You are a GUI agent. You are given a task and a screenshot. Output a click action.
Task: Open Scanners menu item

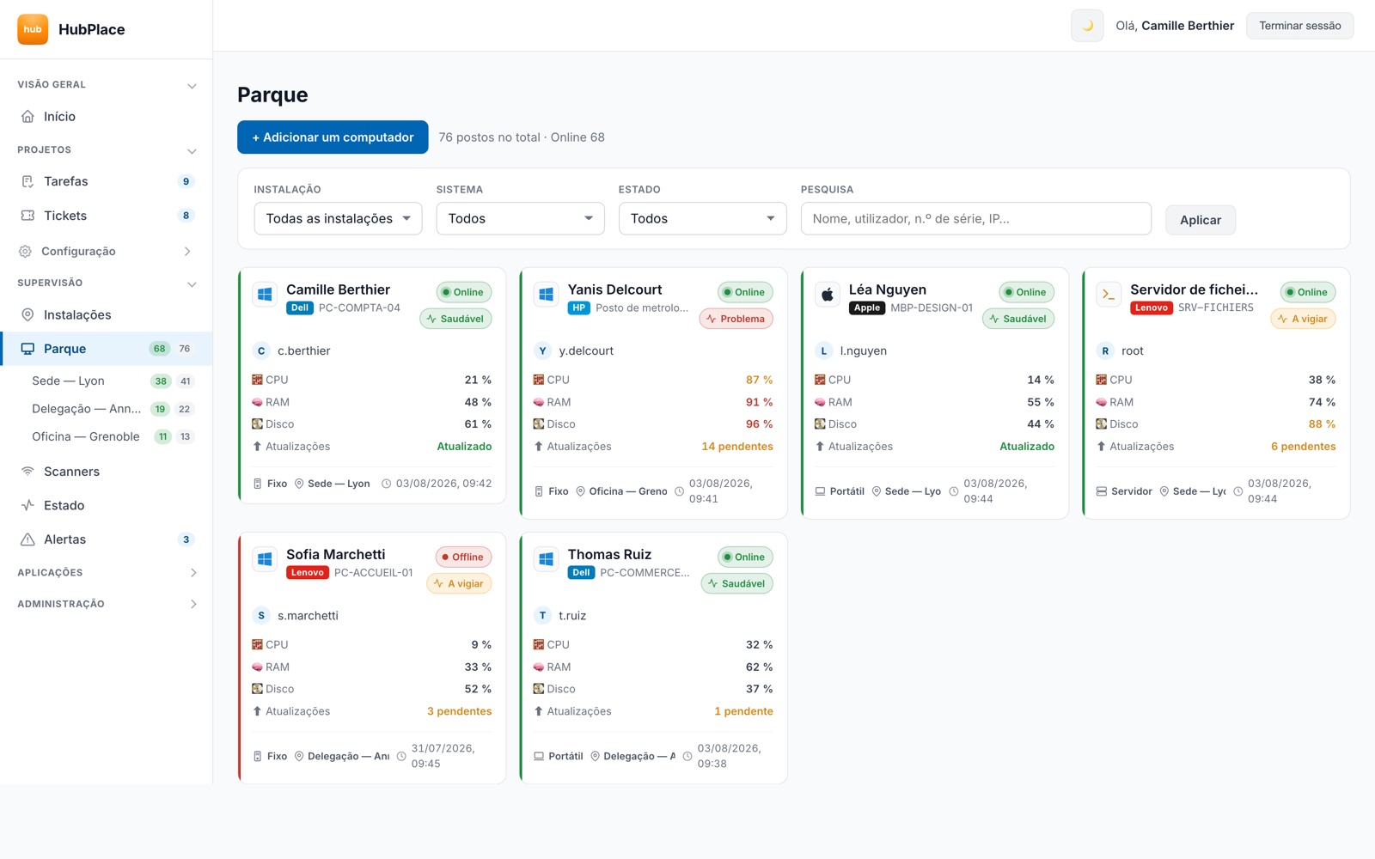pyautogui.click(x=106, y=471)
